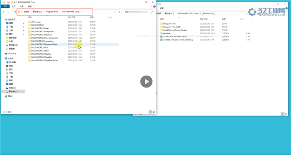Click 新加卷 (D:) breadcrumb in SOLIDWORKS Corp window
The height and width of the screenshot is (155, 291).
pos(38,12)
